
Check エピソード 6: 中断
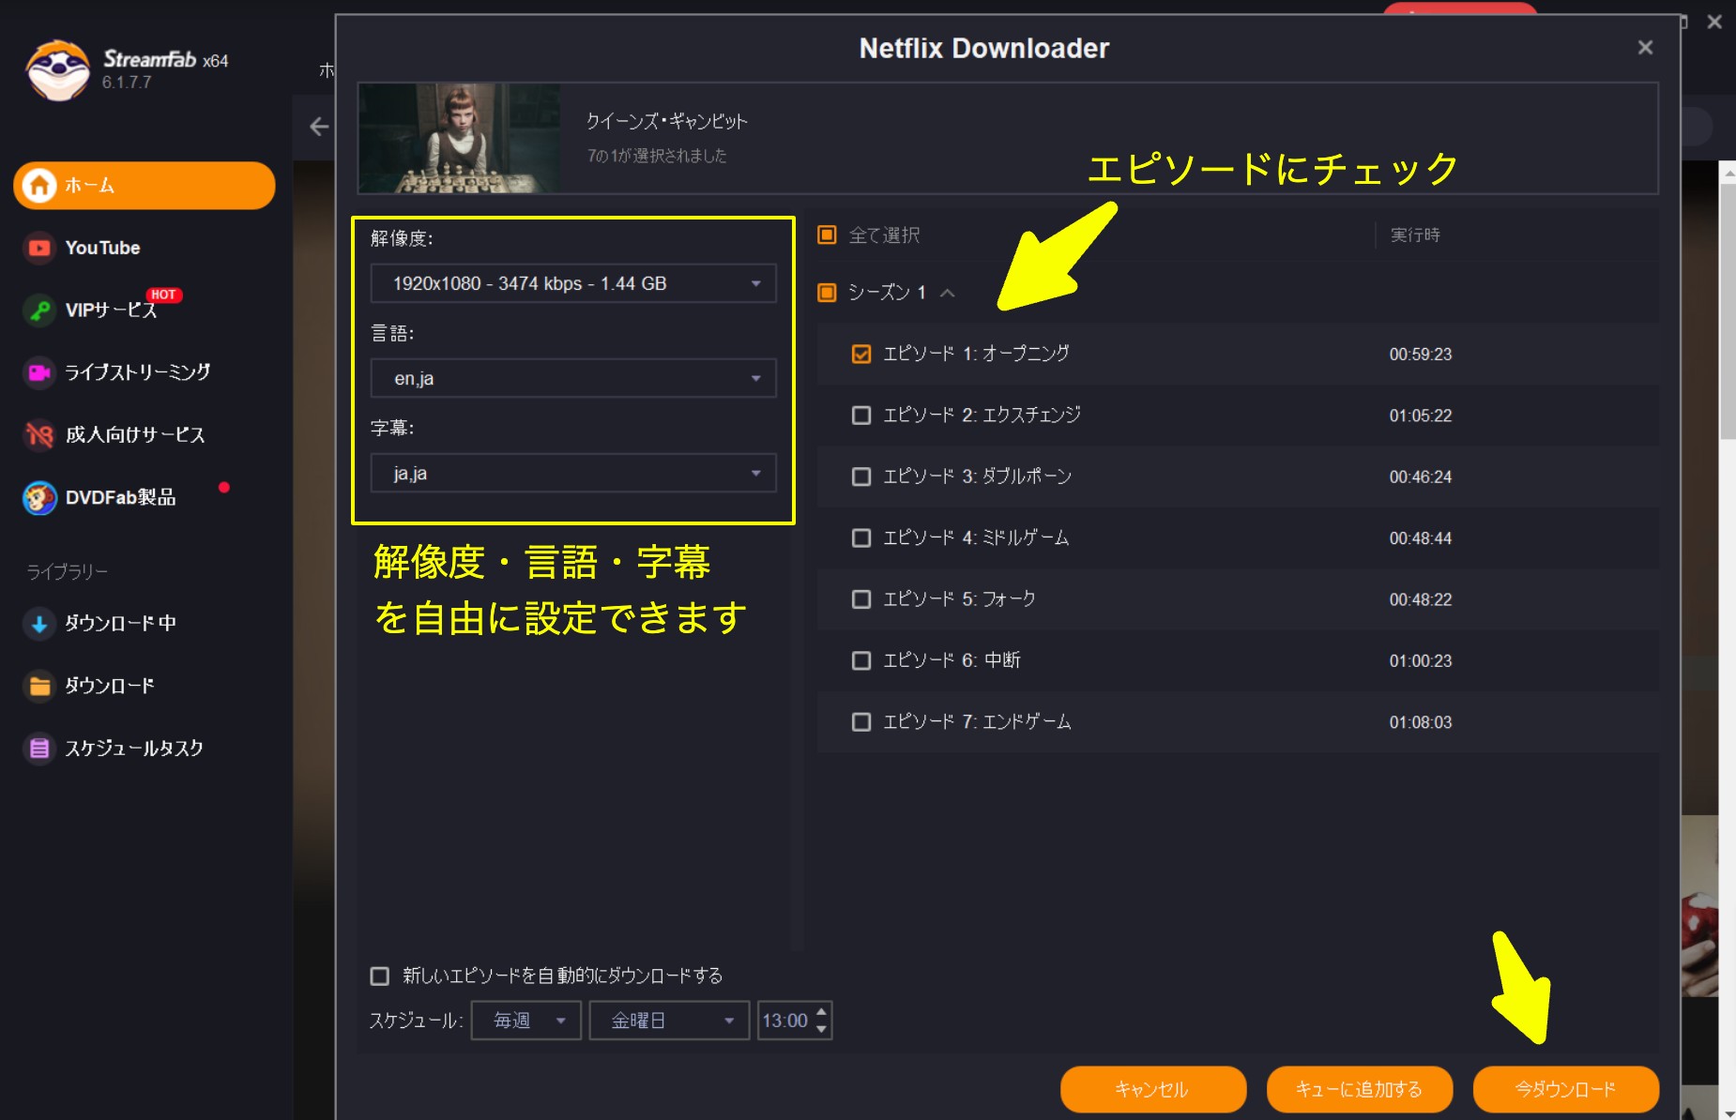coord(860,660)
